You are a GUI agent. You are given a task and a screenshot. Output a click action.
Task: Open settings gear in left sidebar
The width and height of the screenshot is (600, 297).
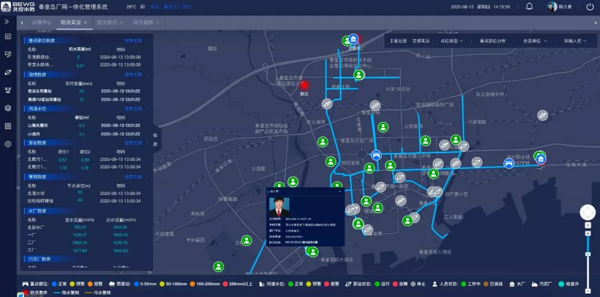click(x=8, y=144)
